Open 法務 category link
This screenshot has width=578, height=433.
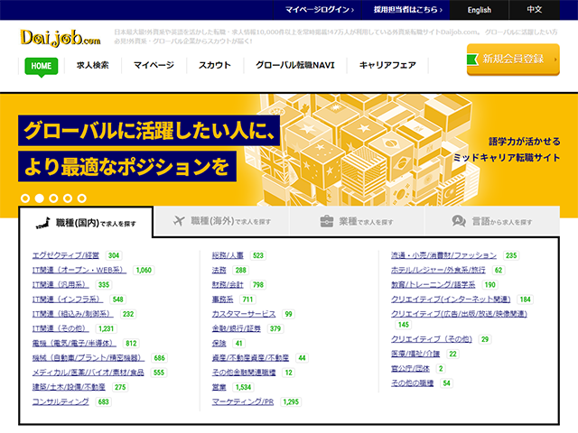219,271
